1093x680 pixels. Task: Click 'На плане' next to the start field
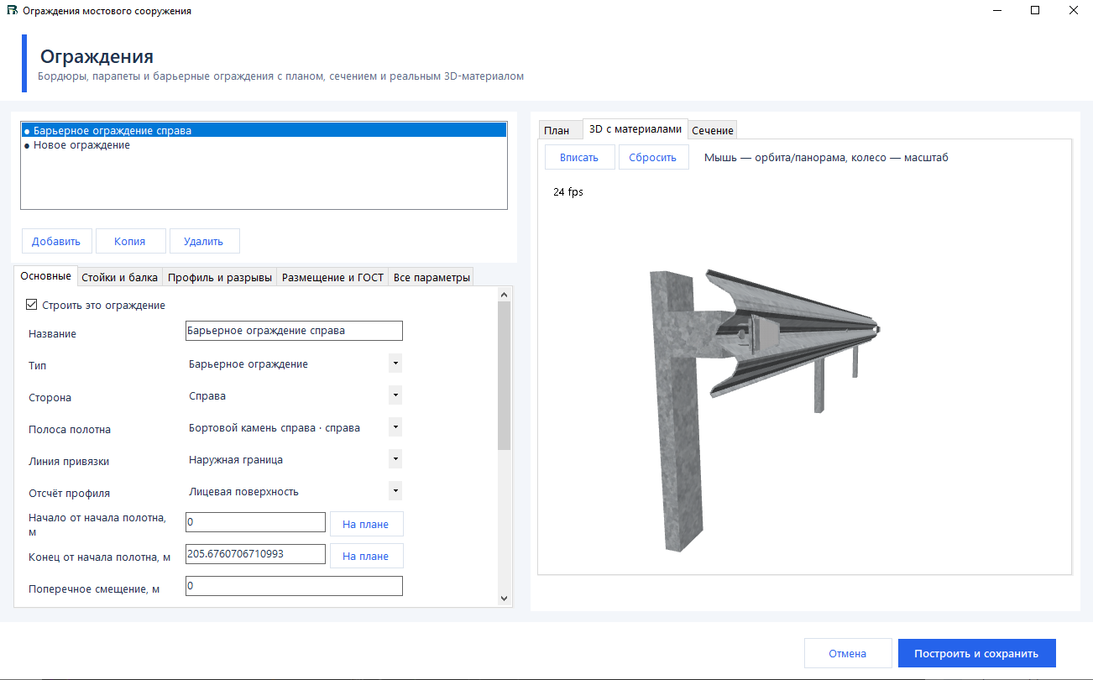coord(366,524)
